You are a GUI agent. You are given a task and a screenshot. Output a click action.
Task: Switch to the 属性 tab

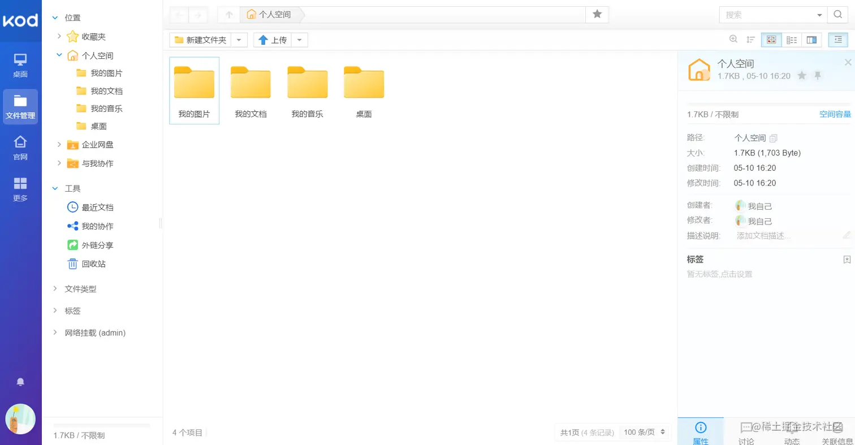pos(701,432)
